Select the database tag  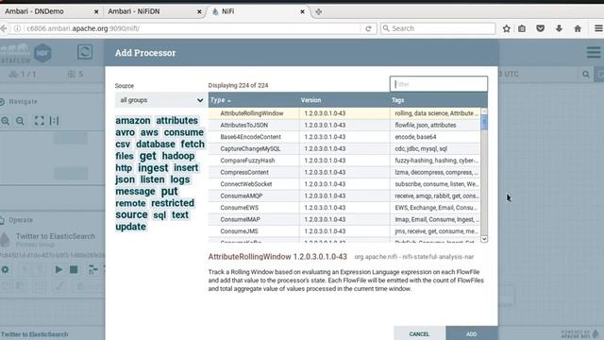[x=156, y=144]
